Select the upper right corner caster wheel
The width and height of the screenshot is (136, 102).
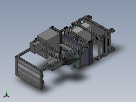pos(113,30)
